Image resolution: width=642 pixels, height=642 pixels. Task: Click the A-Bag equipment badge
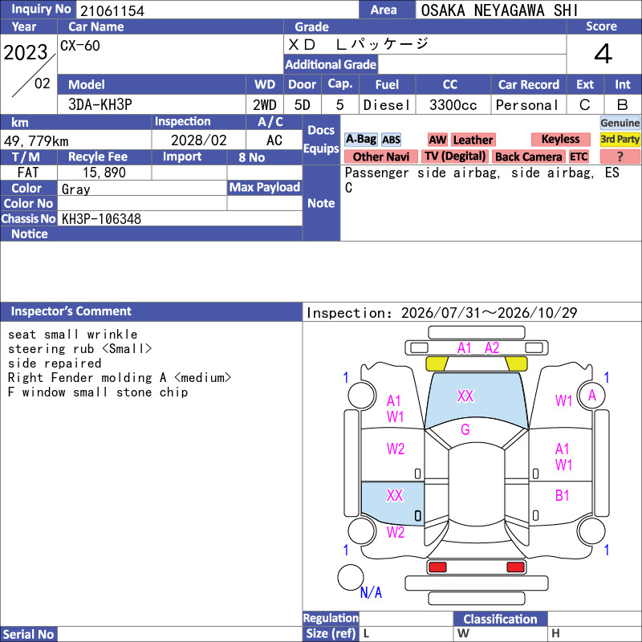pos(360,140)
